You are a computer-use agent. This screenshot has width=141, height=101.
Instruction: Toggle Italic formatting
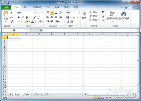23,17
